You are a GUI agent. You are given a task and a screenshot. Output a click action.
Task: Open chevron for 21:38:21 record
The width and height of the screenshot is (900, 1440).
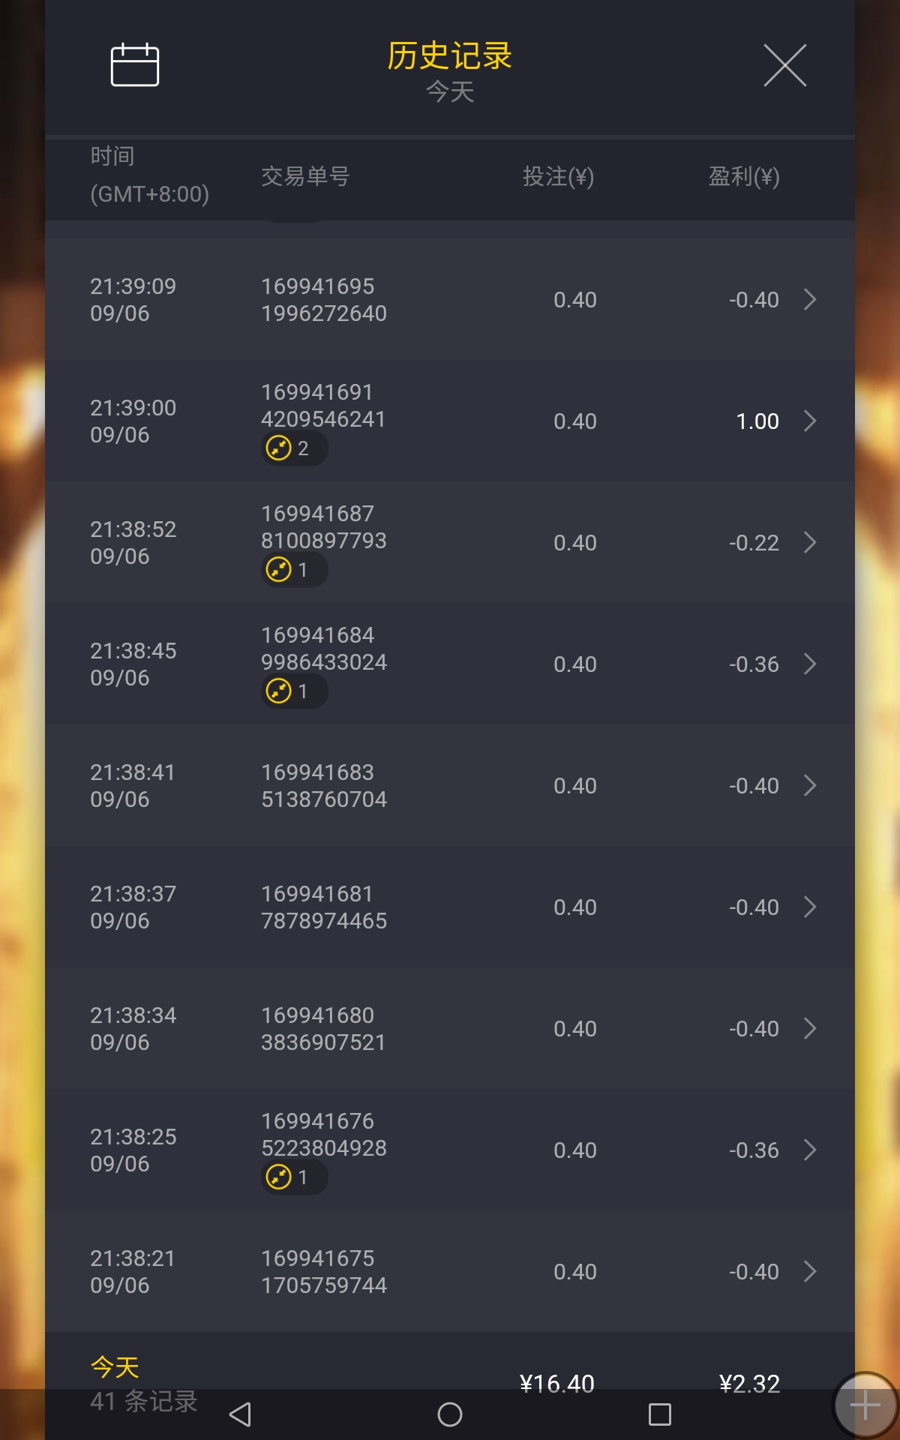(810, 1271)
